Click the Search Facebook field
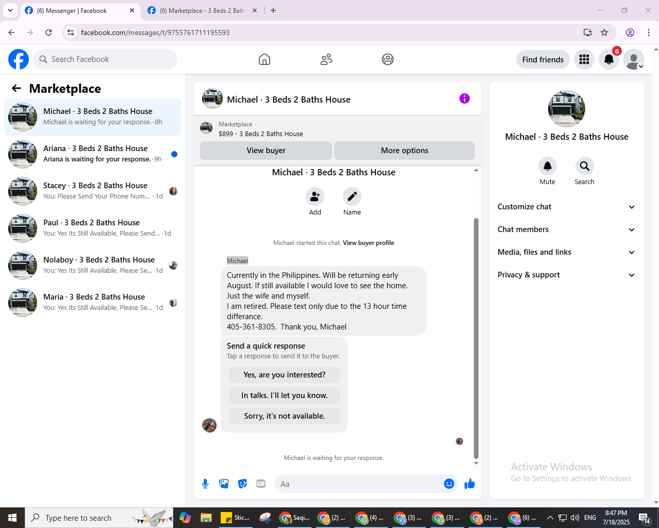Image resolution: width=659 pixels, height=528 pixels. [105, 59]
